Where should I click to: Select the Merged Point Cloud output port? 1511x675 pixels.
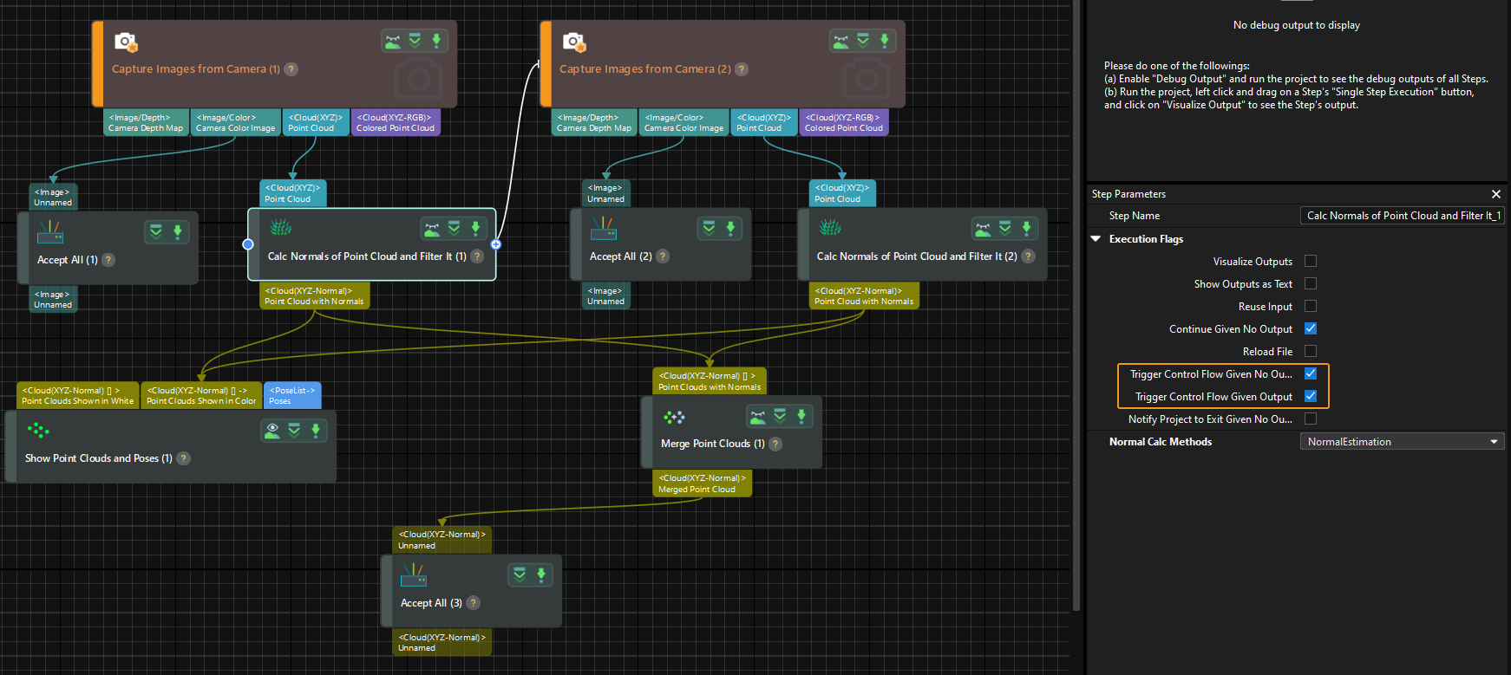[702, 484]
